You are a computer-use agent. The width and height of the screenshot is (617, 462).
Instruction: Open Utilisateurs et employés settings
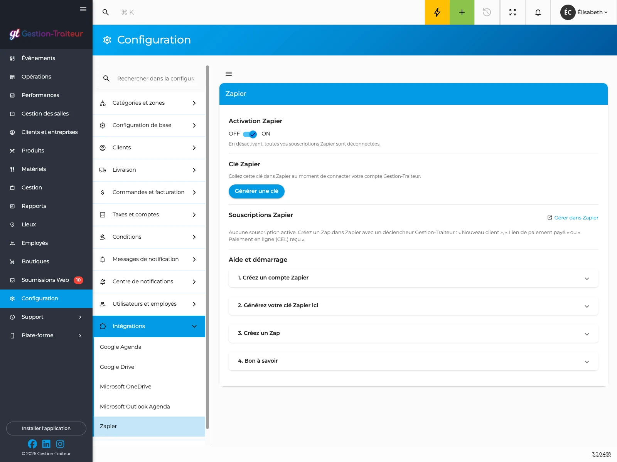pos(149,304)
